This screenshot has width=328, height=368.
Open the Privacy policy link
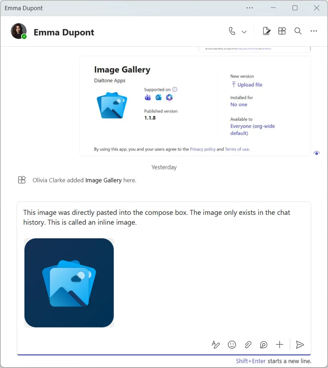(x=203, y=149)
